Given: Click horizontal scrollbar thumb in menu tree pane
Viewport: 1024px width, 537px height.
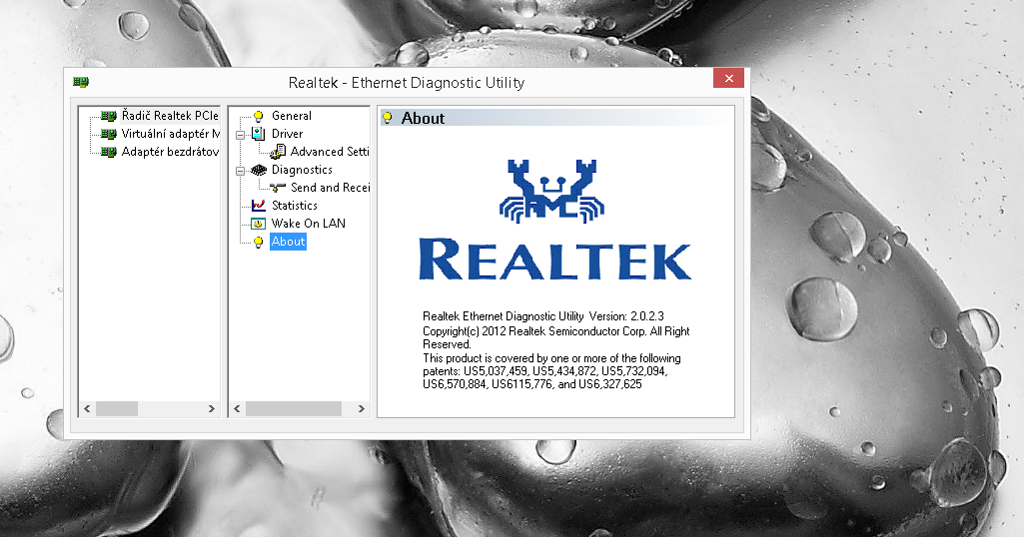Looking at the screenshot, I should coord(294,408).
